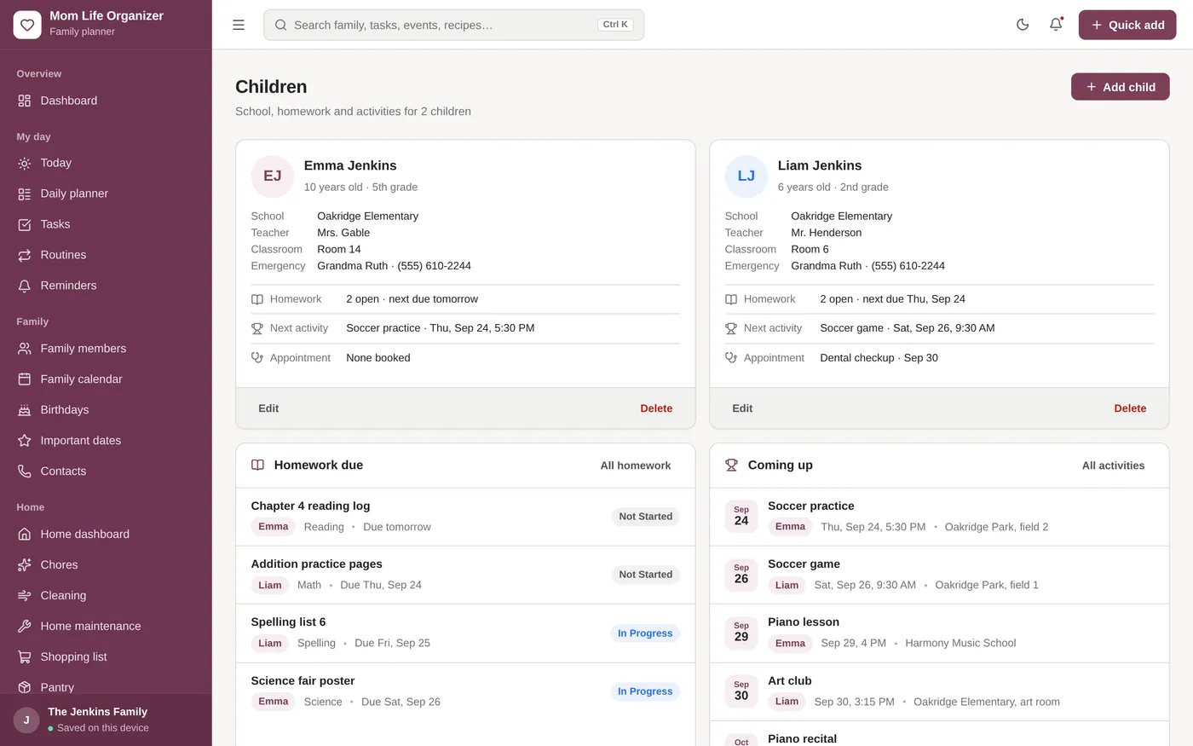Open the Daily planner page
This screenshot has height=746, width=1193.
(x=106, y=194)
